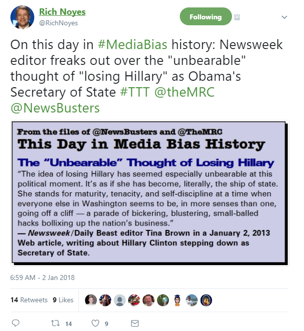Click first liker avatar in the row
Screen dimensions: 304x331
(91, 300)
